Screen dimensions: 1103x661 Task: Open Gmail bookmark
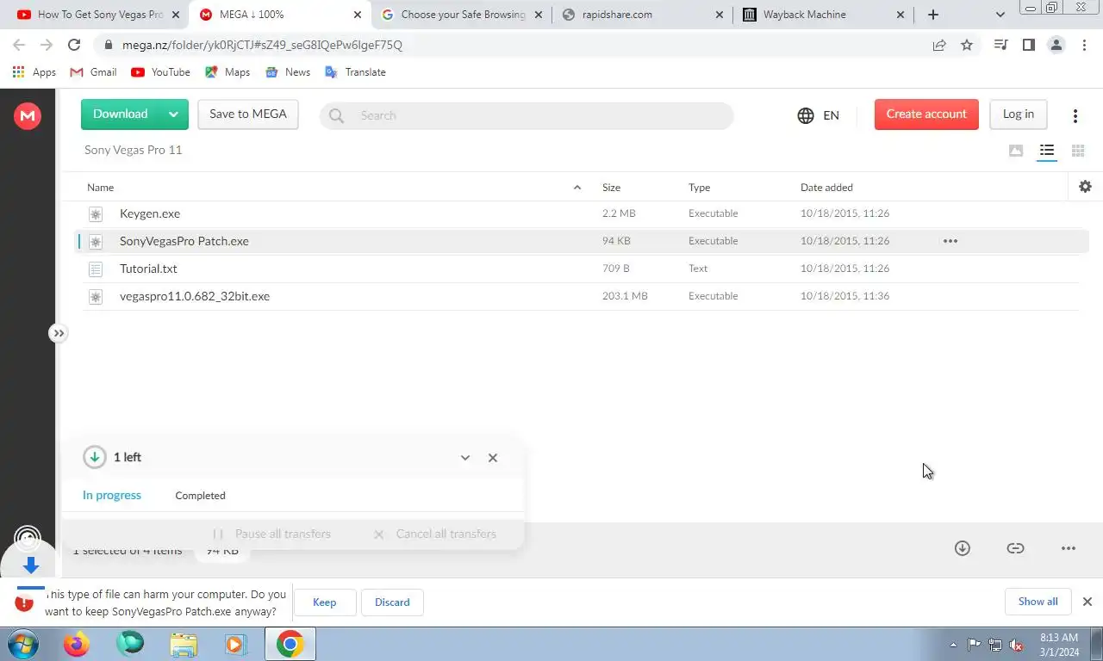pyautogui.click(x=93, y=72)
